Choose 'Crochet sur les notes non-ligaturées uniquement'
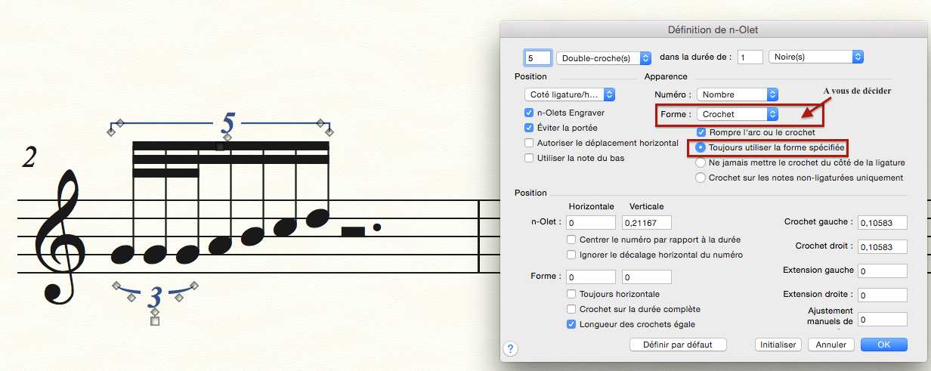This screenshot has height=371, width=931. [701, 178]
